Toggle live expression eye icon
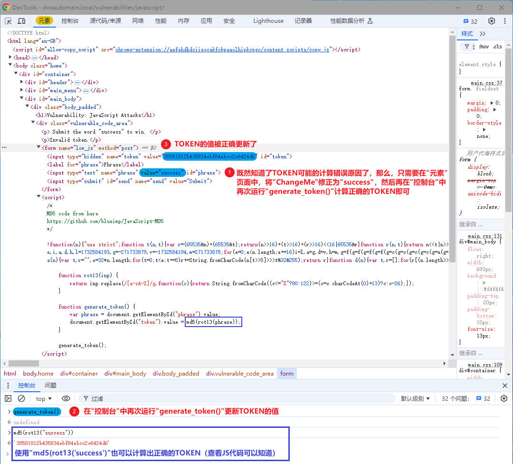The height and width of the screenshot is (464, 513). point(66,398)
